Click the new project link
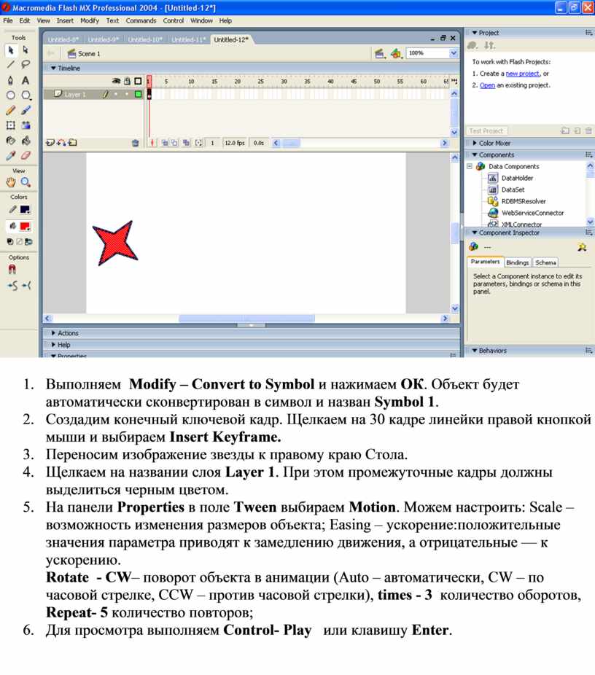This screenshot has width=595, height=675. pyautogui.click(x=522, y=74)
